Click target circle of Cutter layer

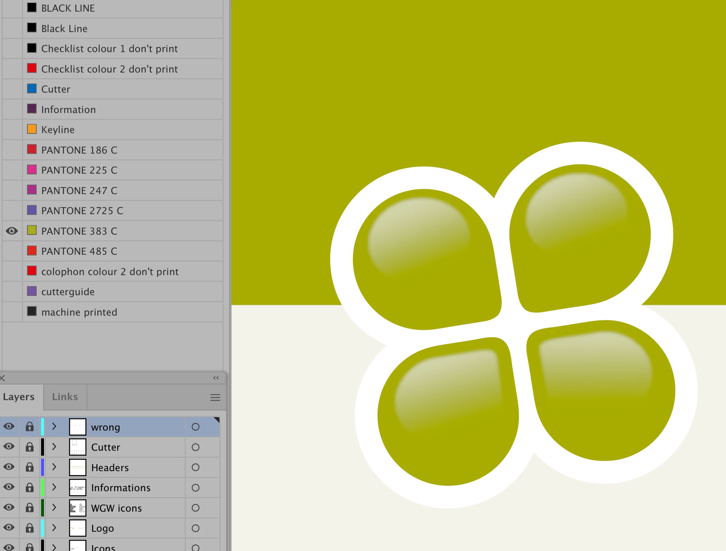point(196,447)
